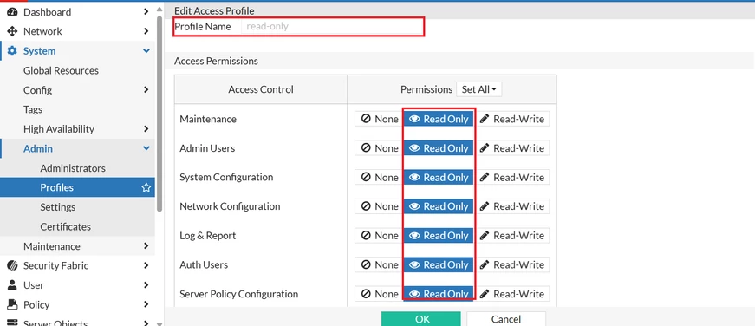Expand the Network menu chevron
The image size is (755, 326).
146,31
